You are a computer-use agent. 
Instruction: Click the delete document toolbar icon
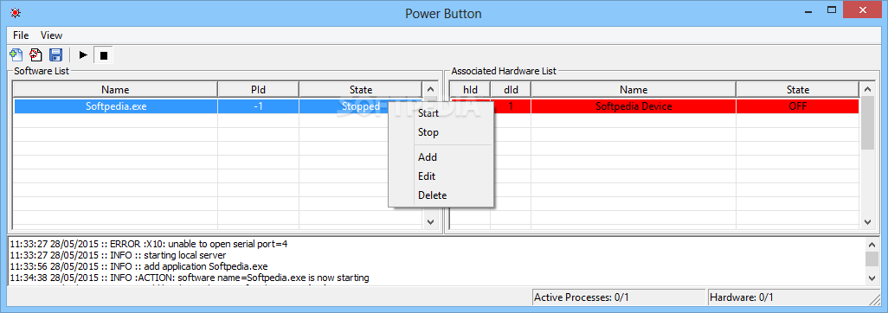(x=35, y=54)
